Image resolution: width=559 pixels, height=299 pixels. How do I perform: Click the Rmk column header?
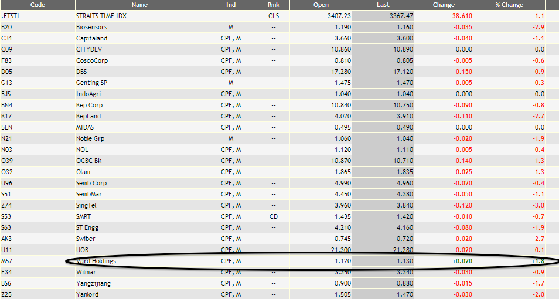pyautogui.click(x=273, y=5)
